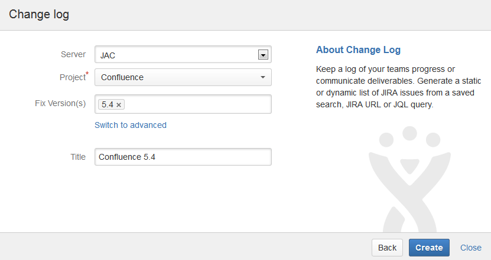Remove the 5.4 fix version tag
Screen dimensions: 491x260
[119, 104]
